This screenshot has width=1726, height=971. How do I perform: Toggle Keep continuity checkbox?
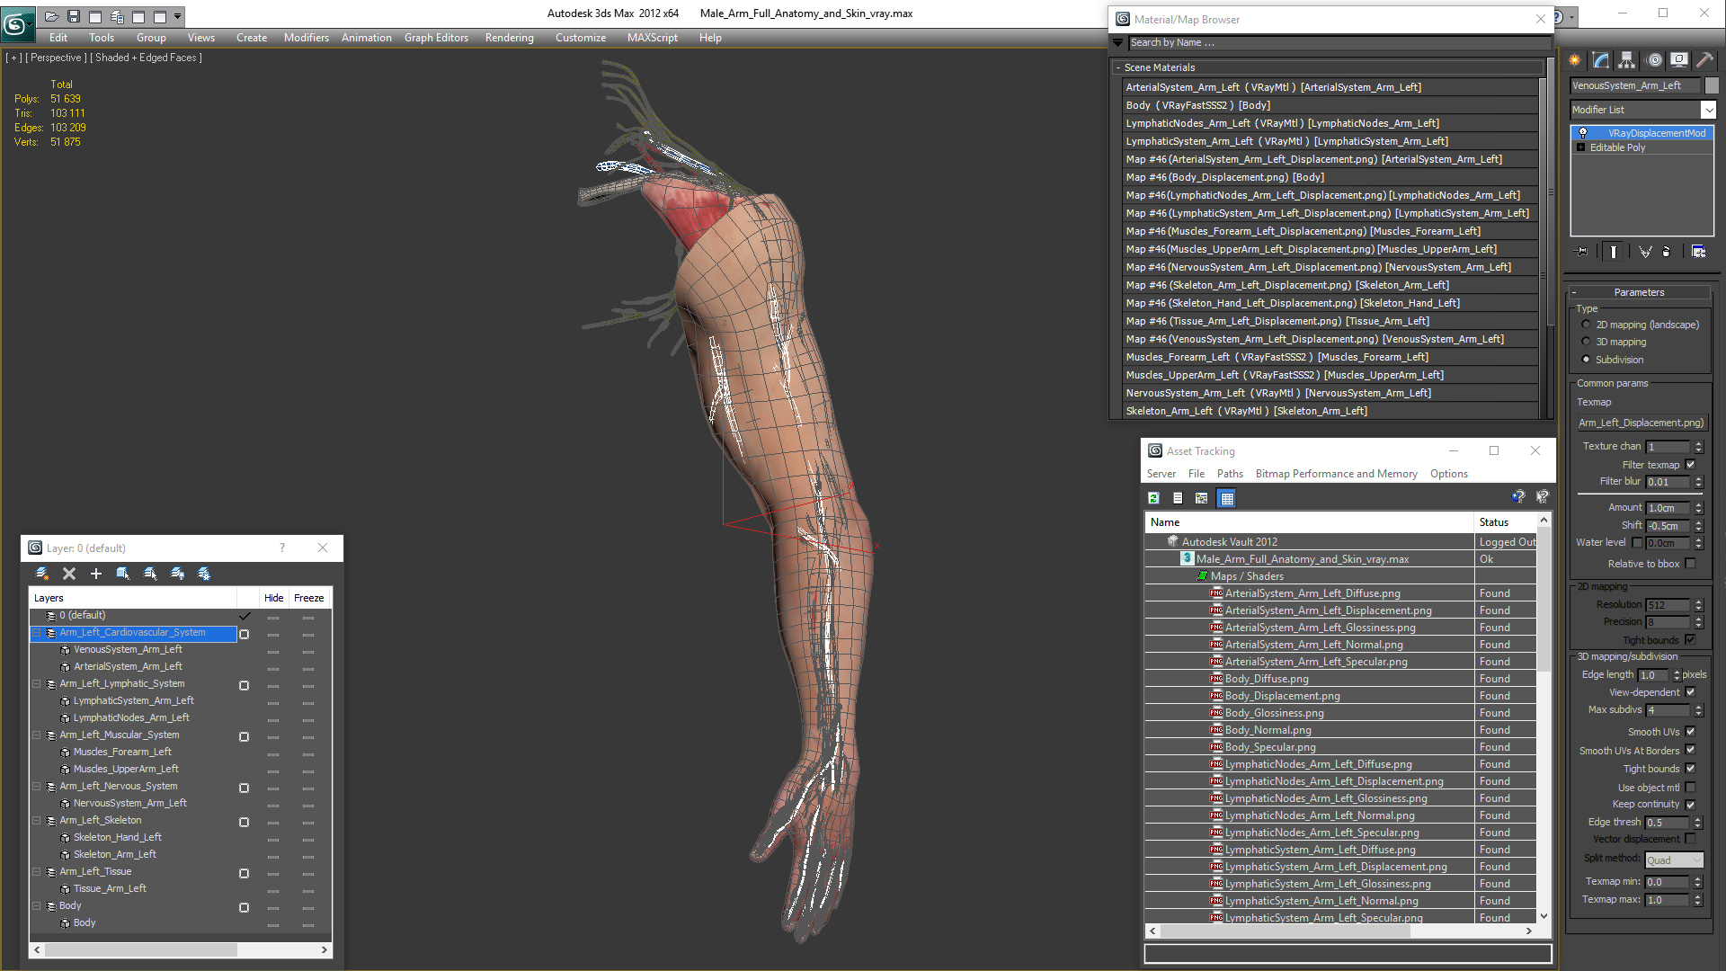(x=1690, y=805)
